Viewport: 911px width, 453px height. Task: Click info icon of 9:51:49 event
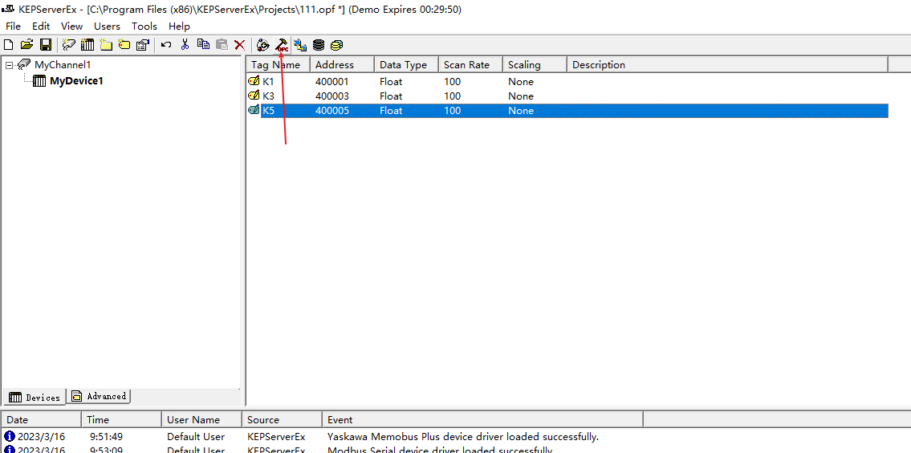click(10, 436)
